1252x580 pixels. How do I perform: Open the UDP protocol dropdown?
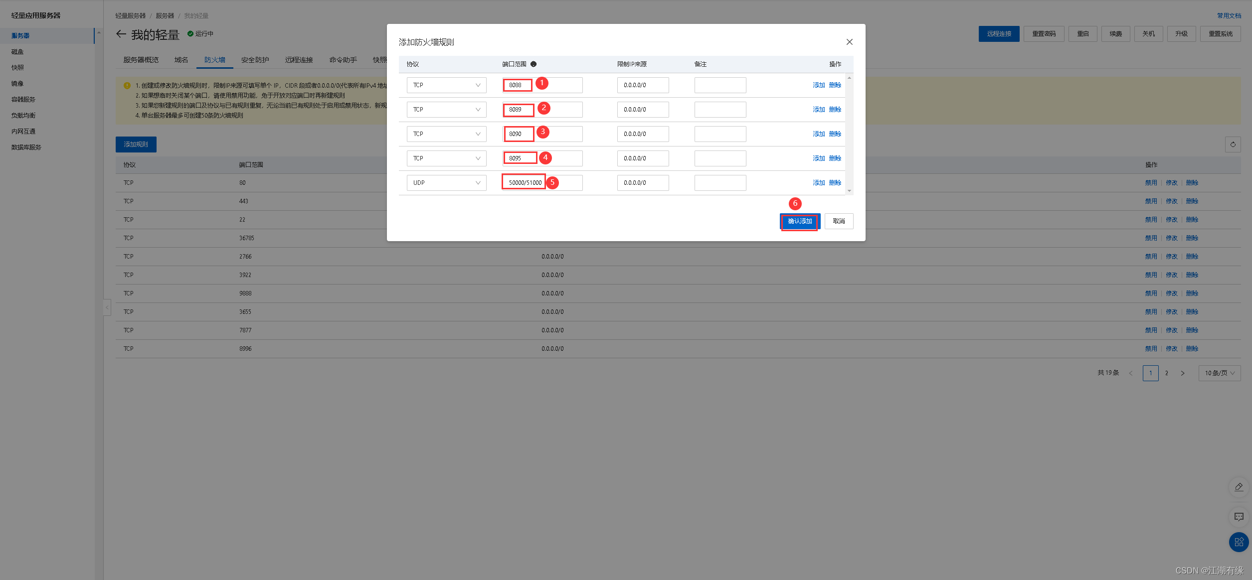[446, 183]
